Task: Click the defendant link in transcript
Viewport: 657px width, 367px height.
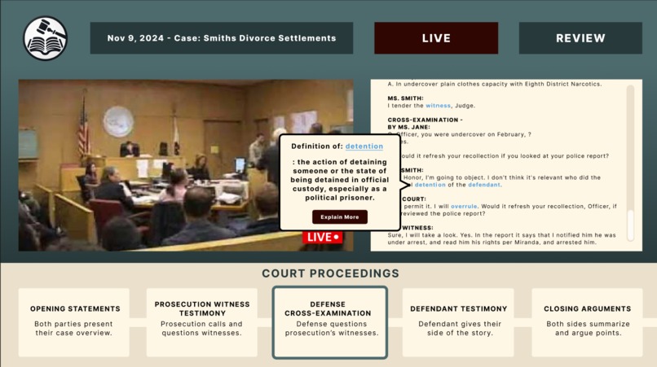Action: (x=484, y=185)
